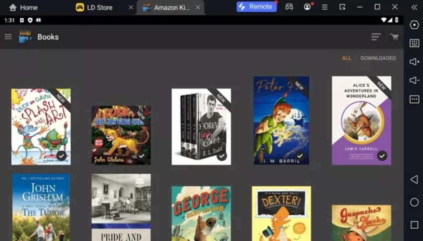
Task: Open the Forever and Ever box set
Action: tap(201, 127)
